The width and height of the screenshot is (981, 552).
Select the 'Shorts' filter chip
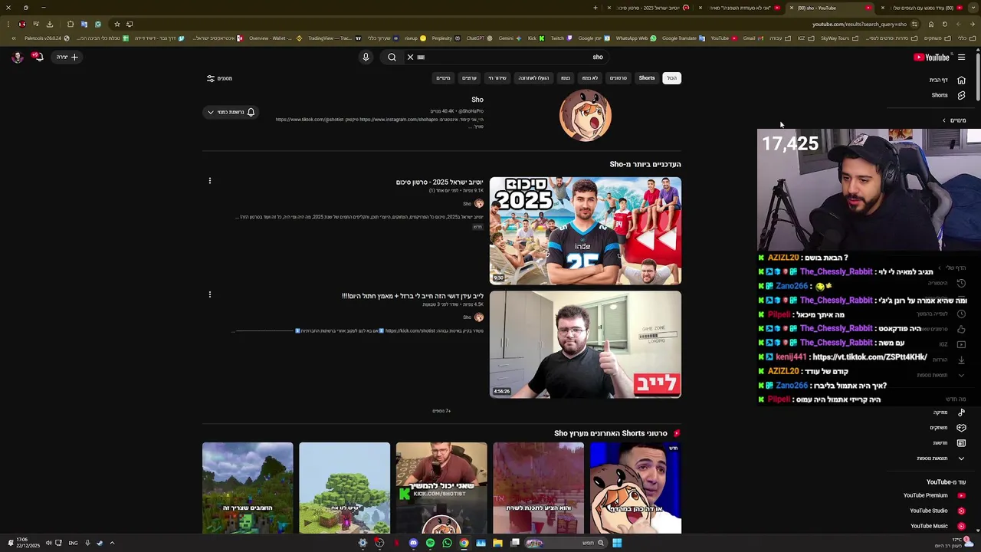click(647, 78)
